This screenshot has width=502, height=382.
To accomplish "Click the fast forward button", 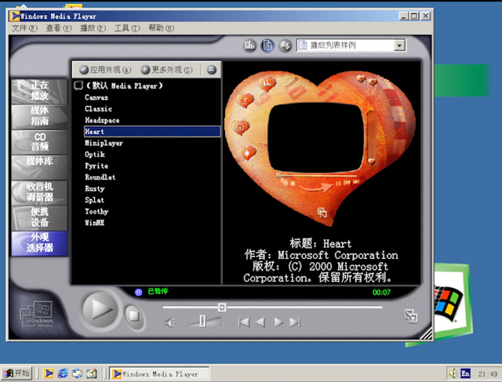I will click(x=278, y=322).
